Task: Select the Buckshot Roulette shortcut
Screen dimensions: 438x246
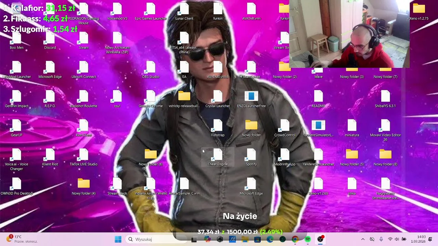Action: pos(83,100)
